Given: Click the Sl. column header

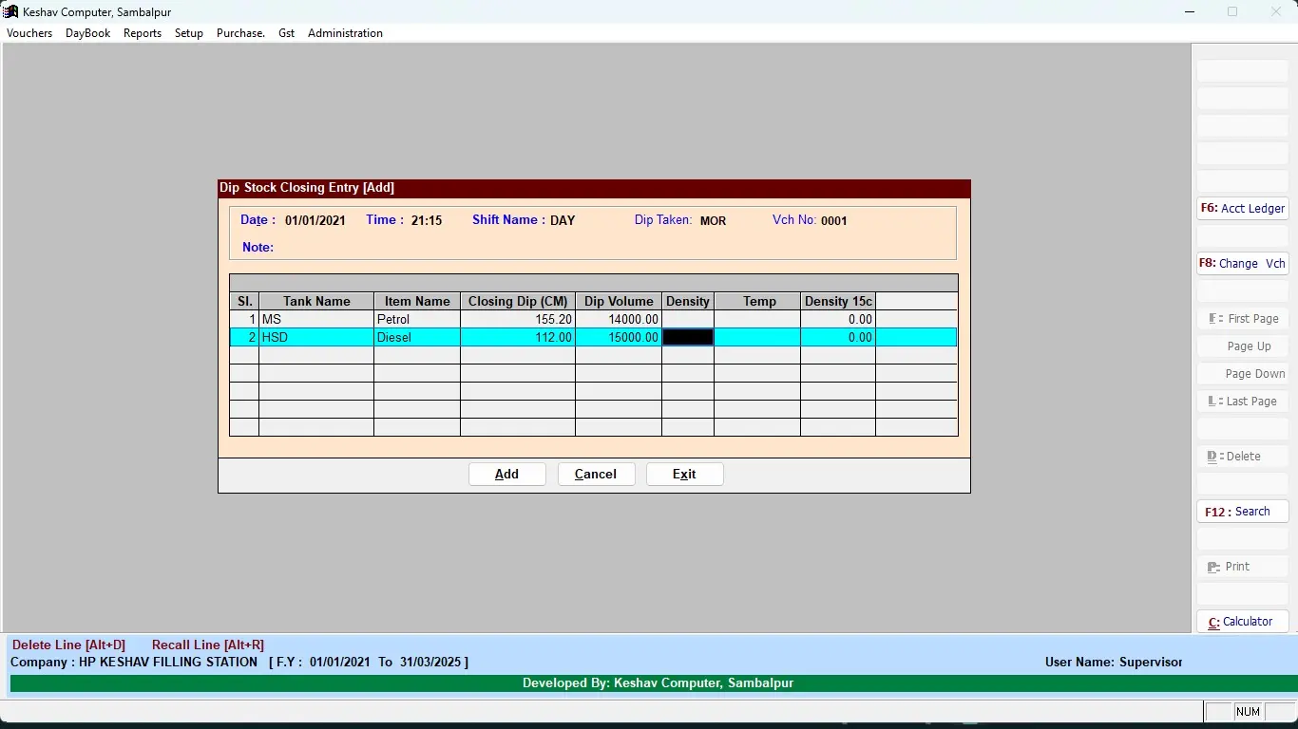Looking at the screenshot, I should 244,301.
